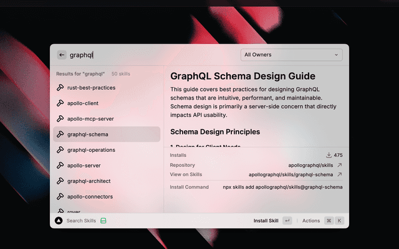Select the rover skill entry
Viewport: 399px width, 249px height.
(x=74, y=212)
